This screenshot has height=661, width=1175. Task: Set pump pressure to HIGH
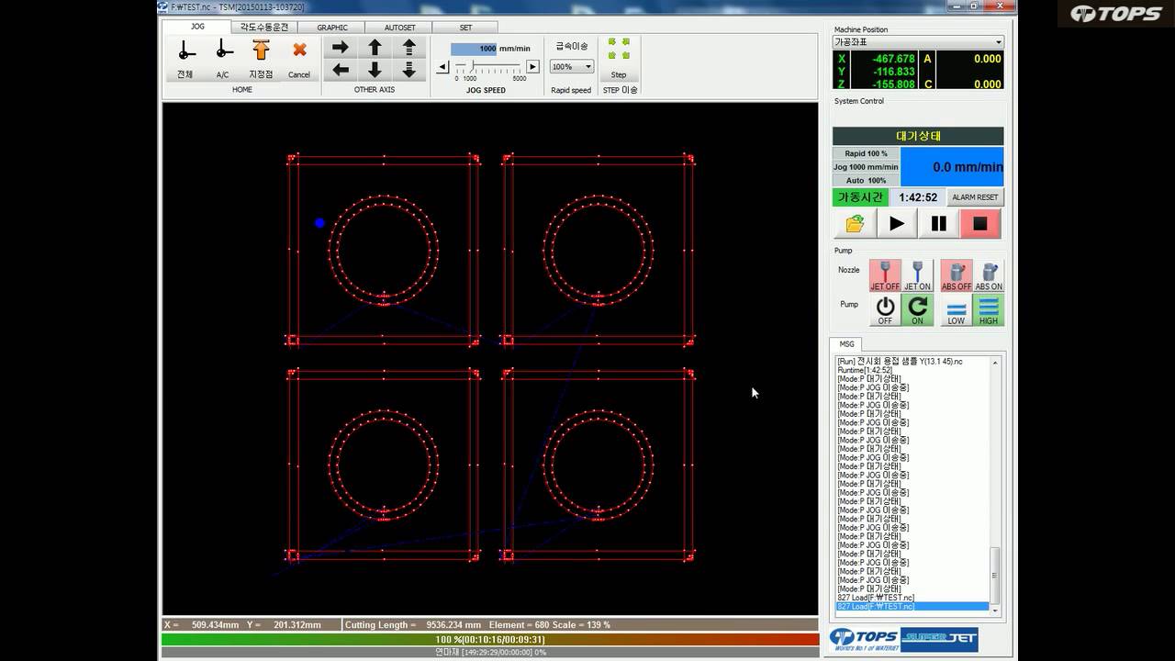point(989,310)
